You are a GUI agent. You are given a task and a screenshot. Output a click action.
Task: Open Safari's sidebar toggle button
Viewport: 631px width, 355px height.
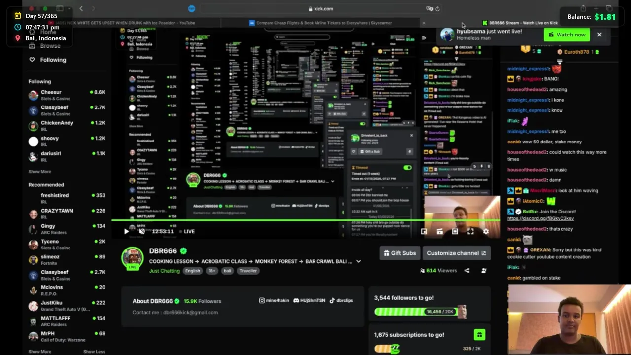pyautogui.click(x=60, y=8)
